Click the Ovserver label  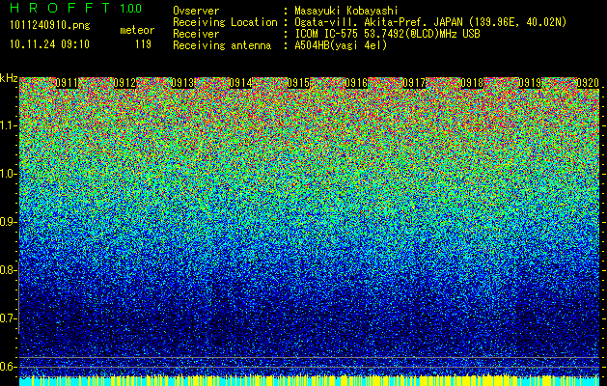point(196,11)
